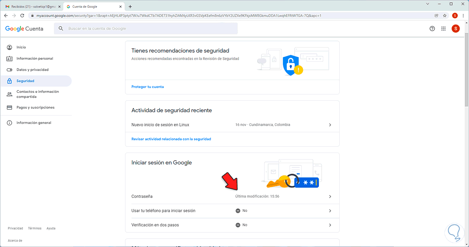Open Acerca de footer link
This screenshot has width=469, height=247.
click(15, 241)
